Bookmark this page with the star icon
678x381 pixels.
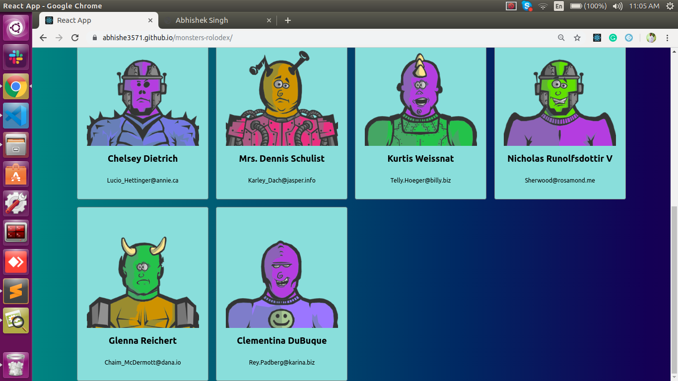coord(577,38)
